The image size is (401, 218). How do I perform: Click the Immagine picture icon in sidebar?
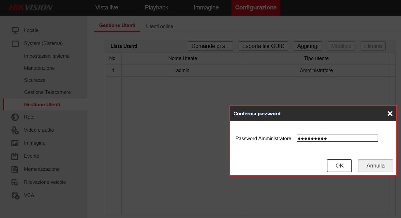[x=15, y=143]
